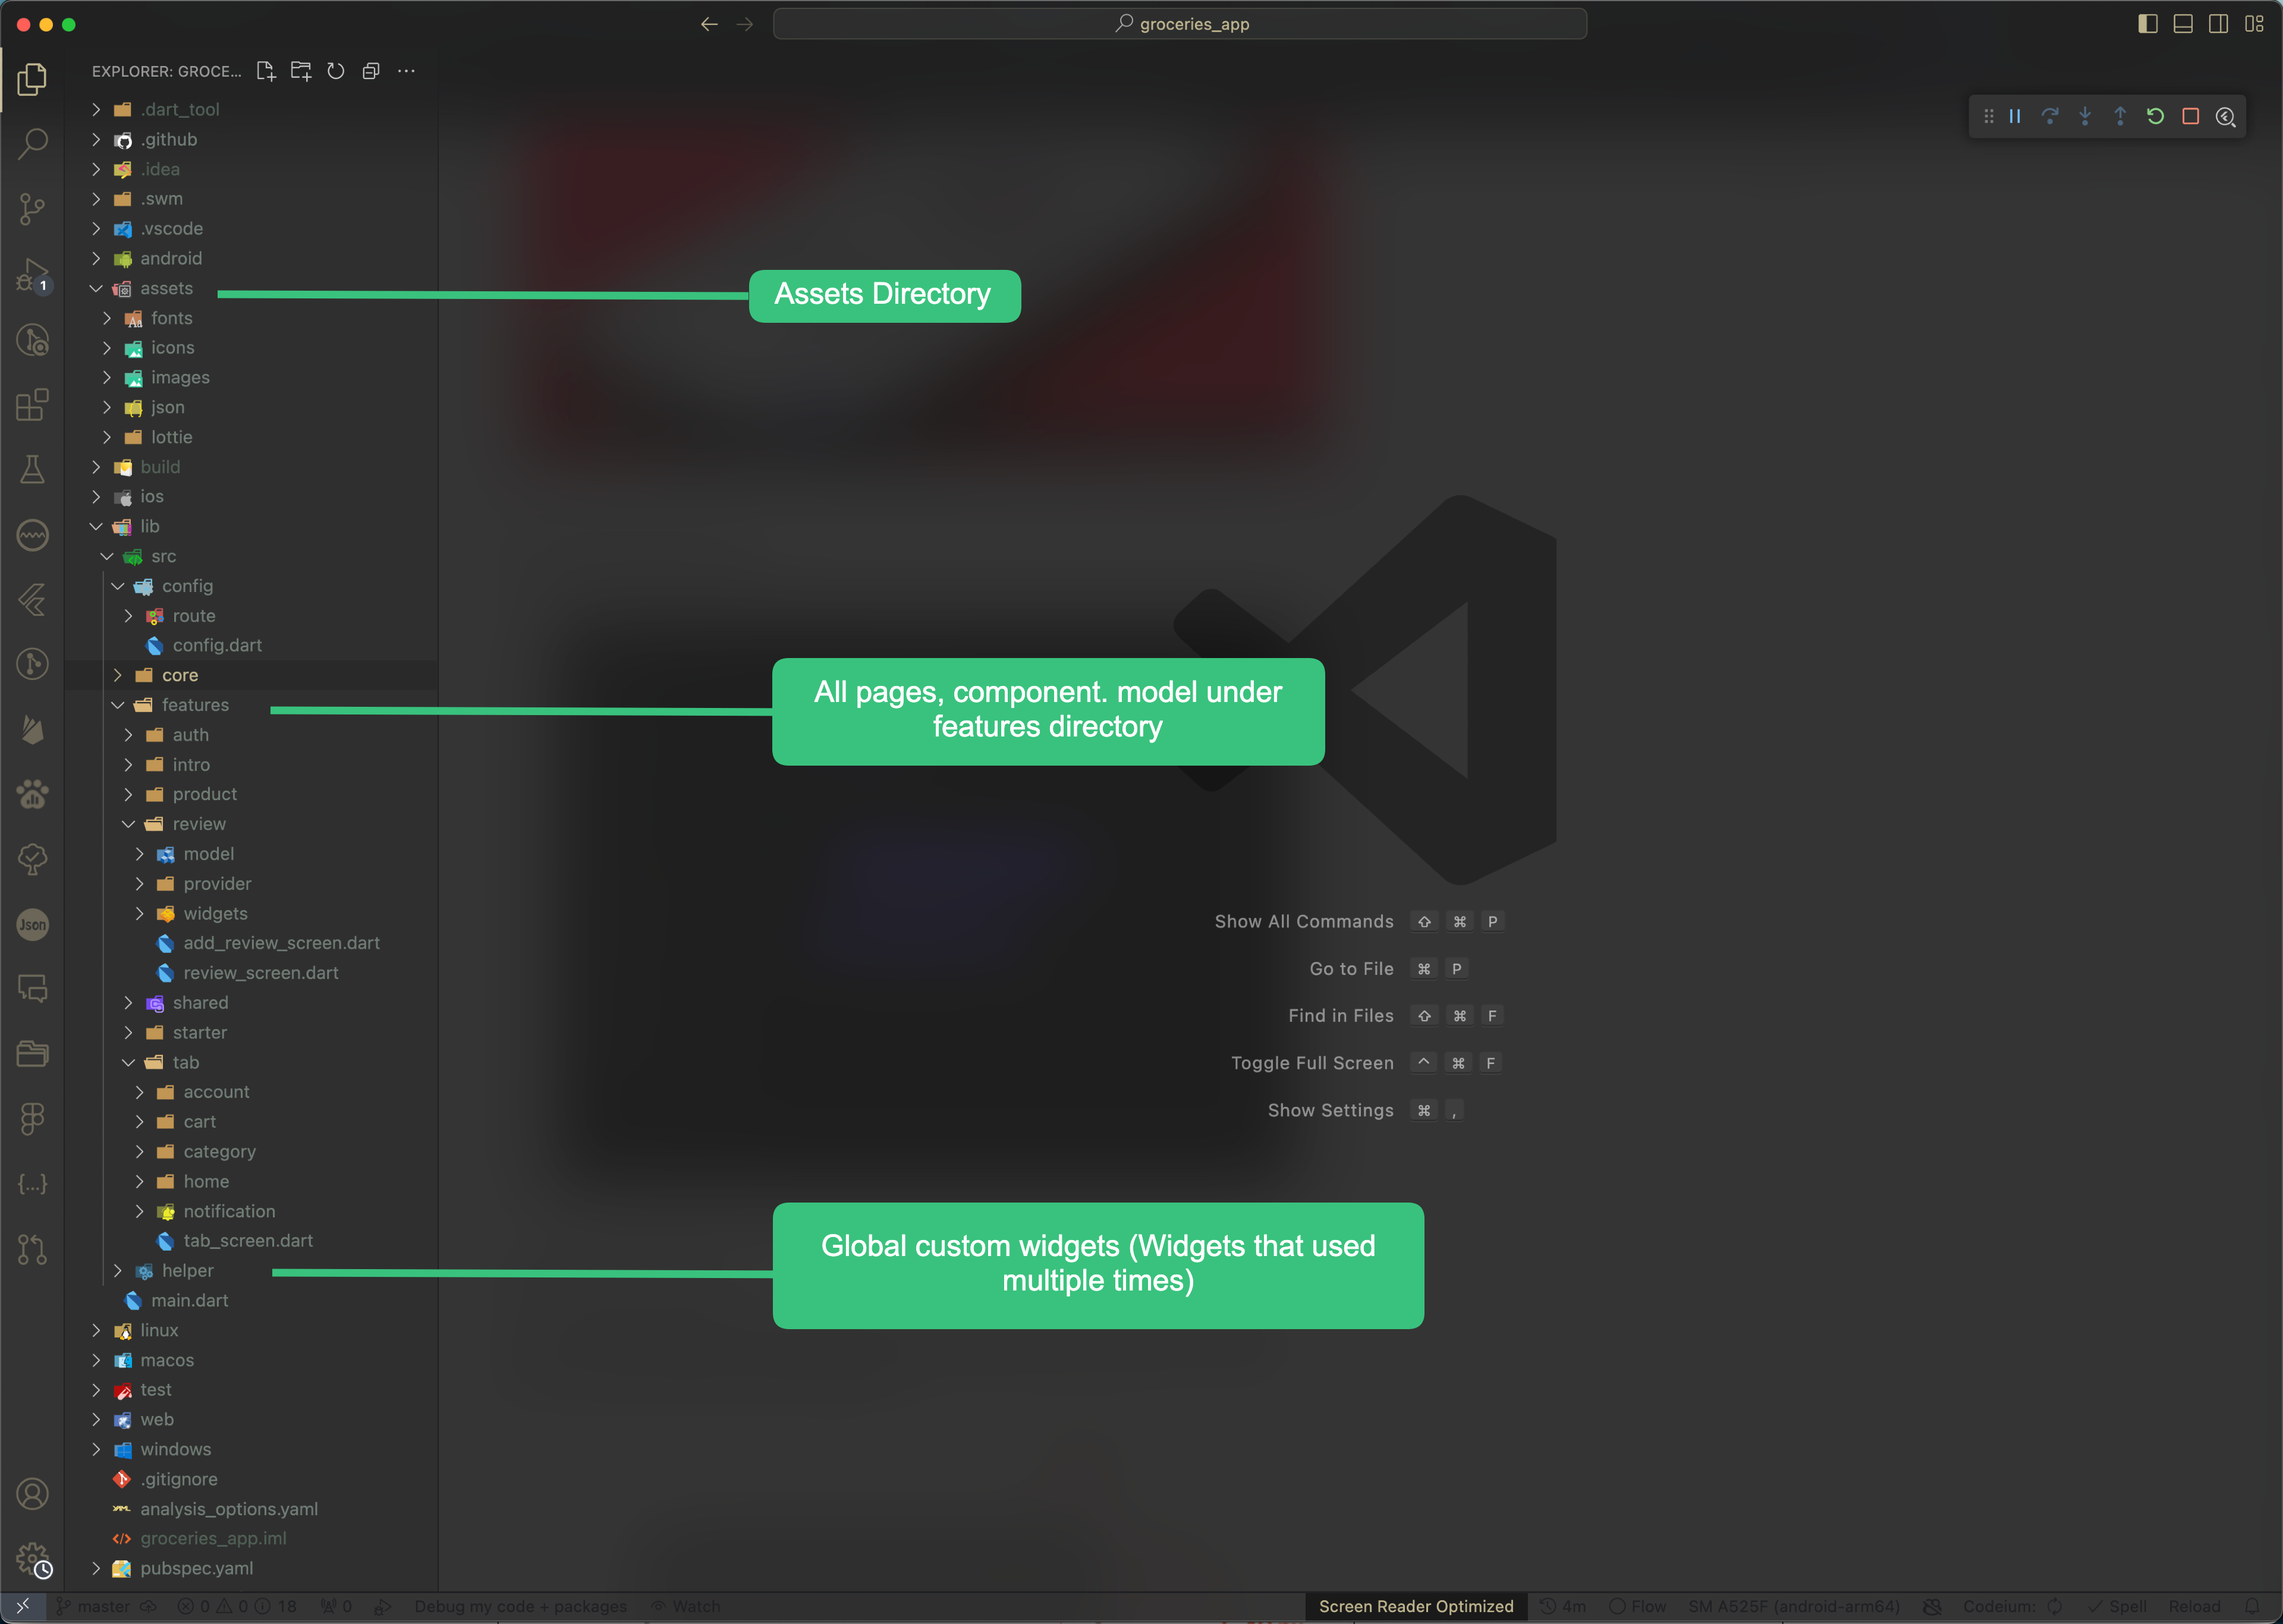2283x1624 pixels.
Task: Toggle secondary side bar visibility
Action: click(x=2218, y=24)
